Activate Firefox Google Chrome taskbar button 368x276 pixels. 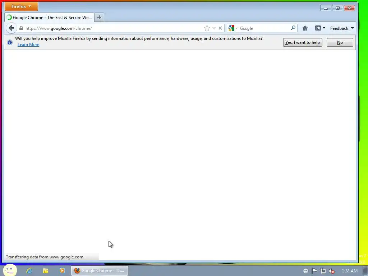tap(100, 271)
